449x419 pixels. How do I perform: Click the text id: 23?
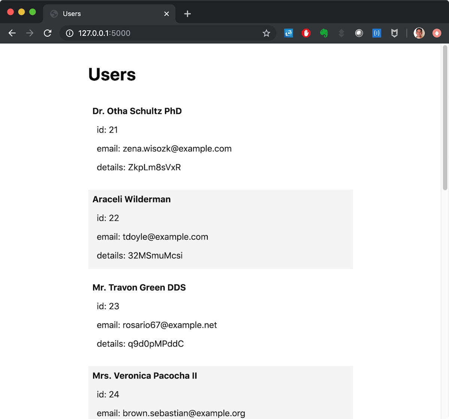tap(108, 306)
